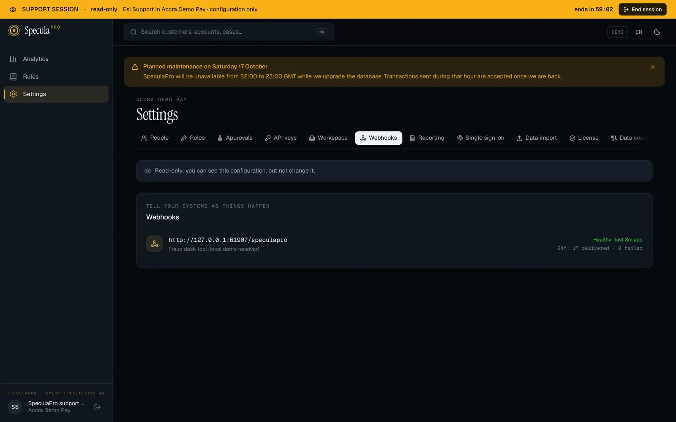Click the webhook icon beside the URL
This screenshot has height=422, width=676.
[155, 244]
